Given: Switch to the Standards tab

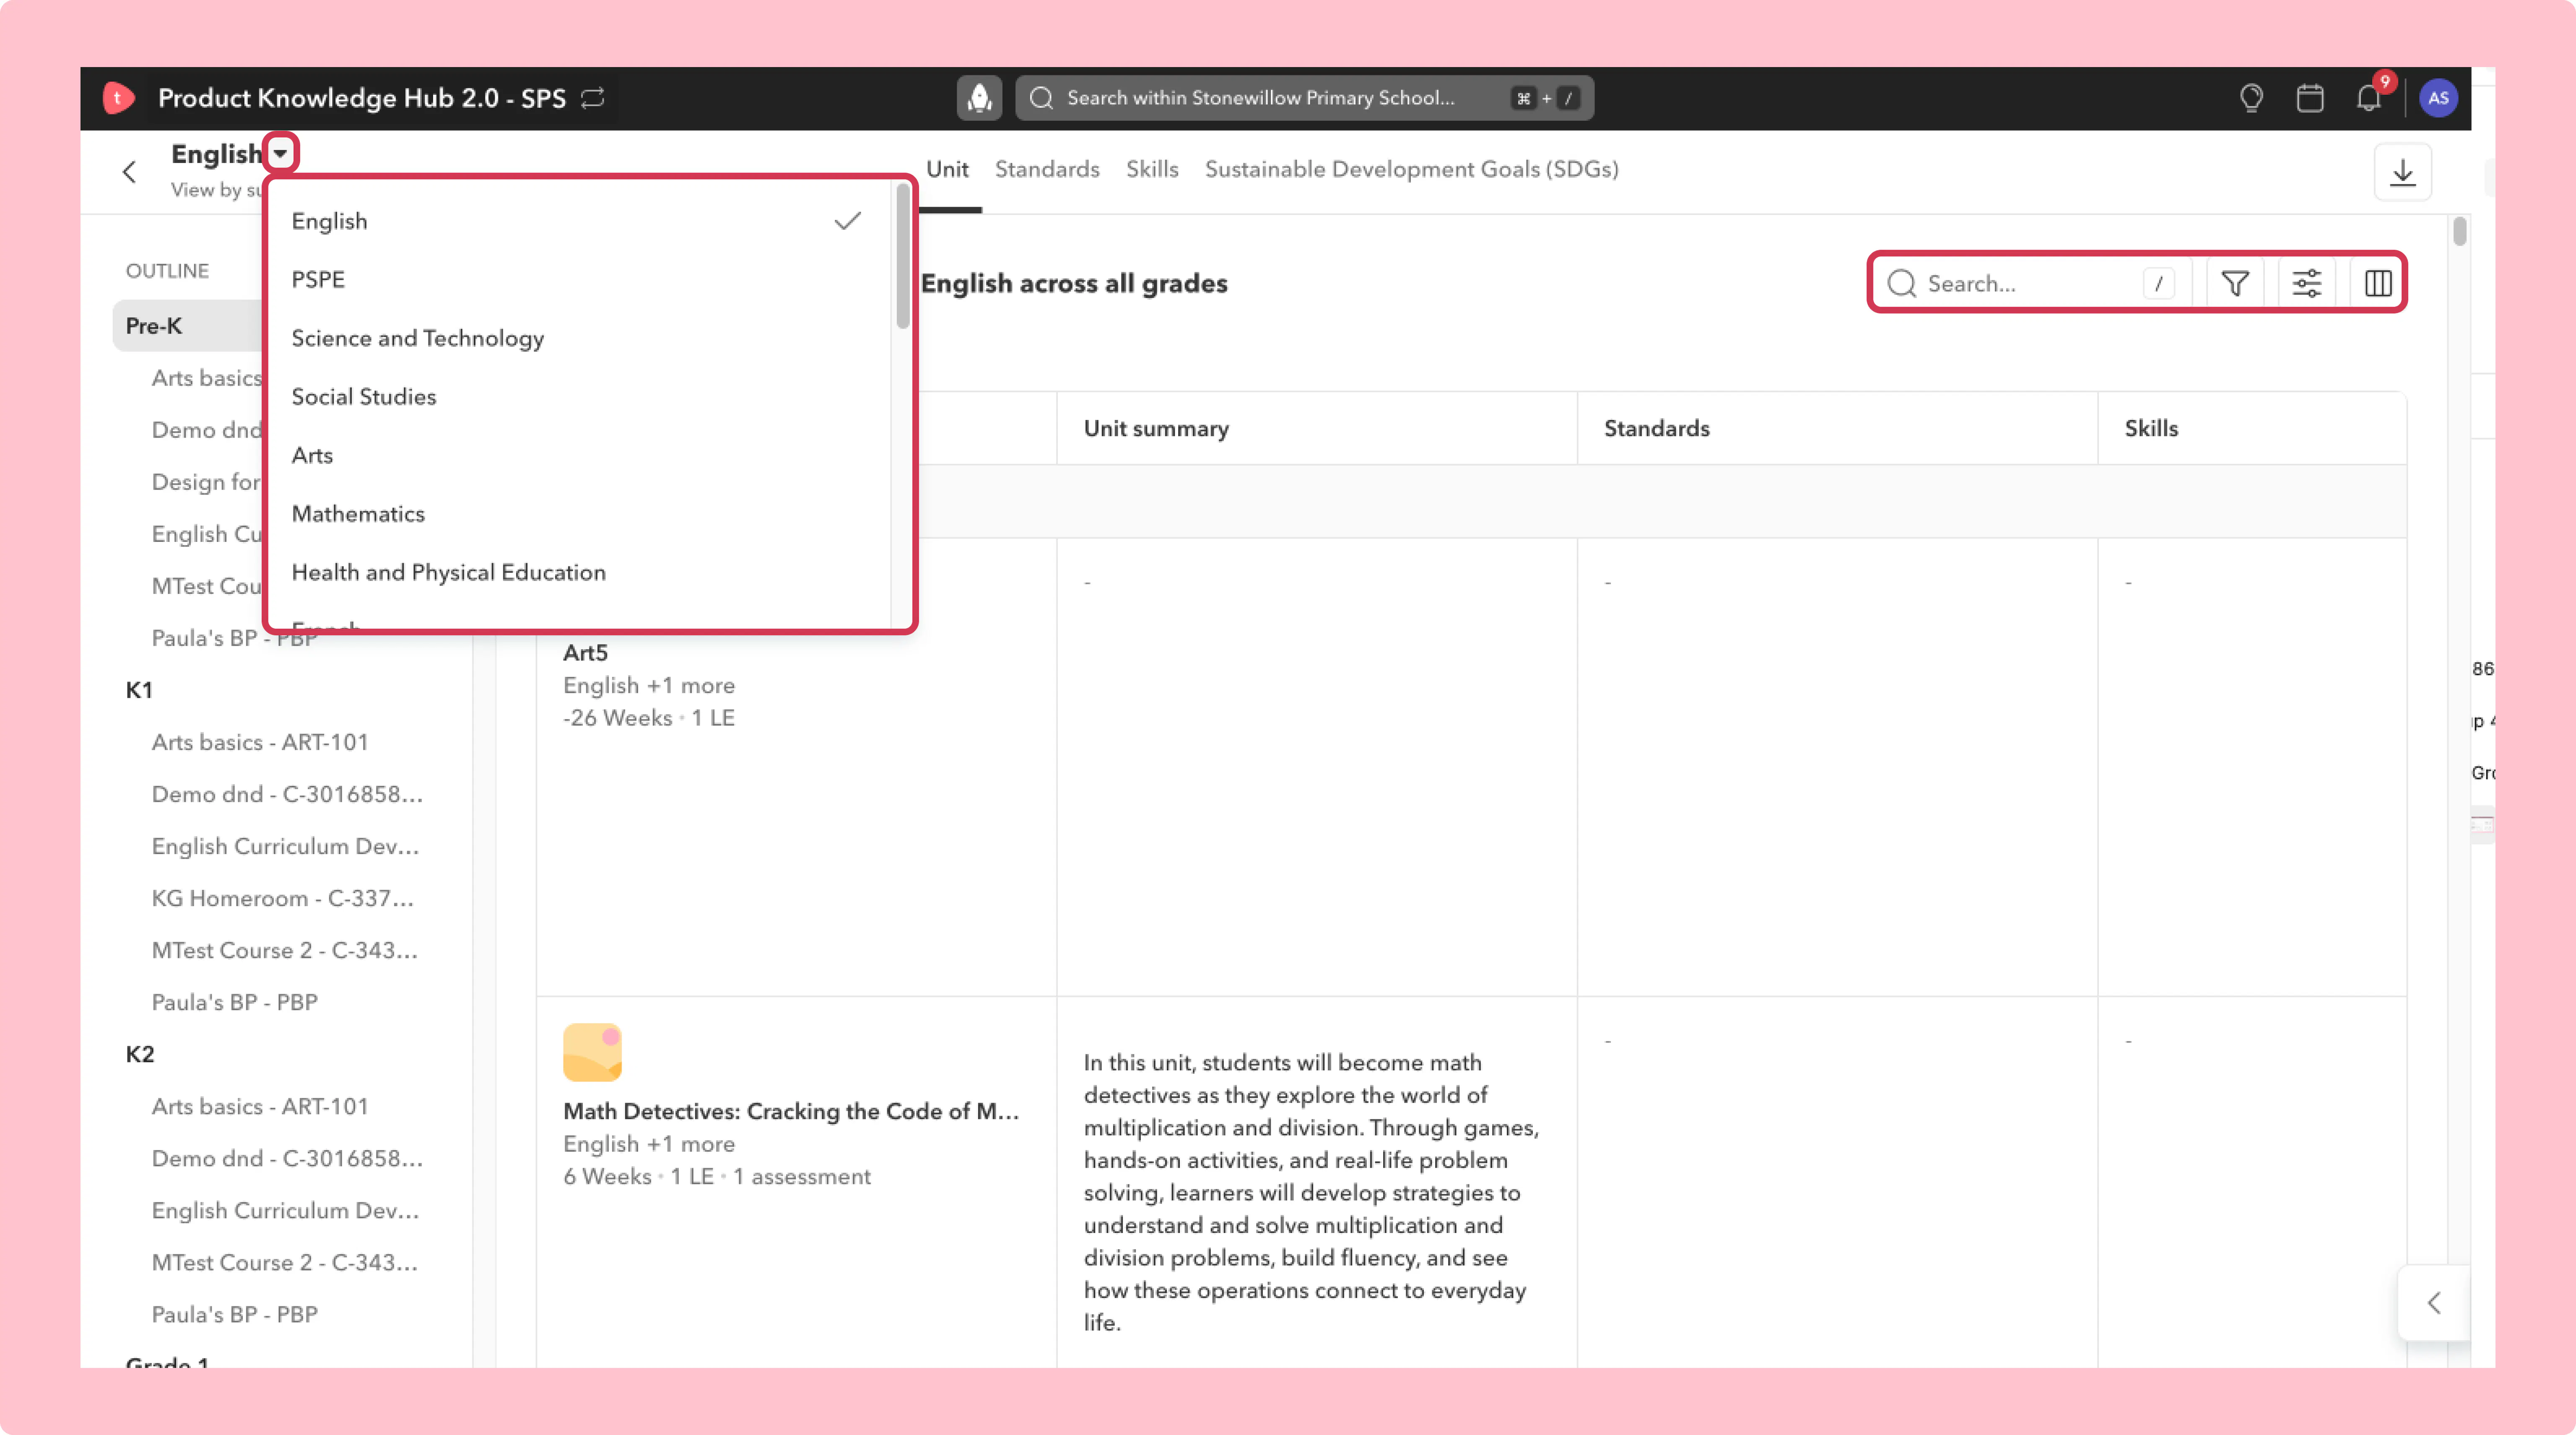Looking at the screenshot, I should point(1047,169).
